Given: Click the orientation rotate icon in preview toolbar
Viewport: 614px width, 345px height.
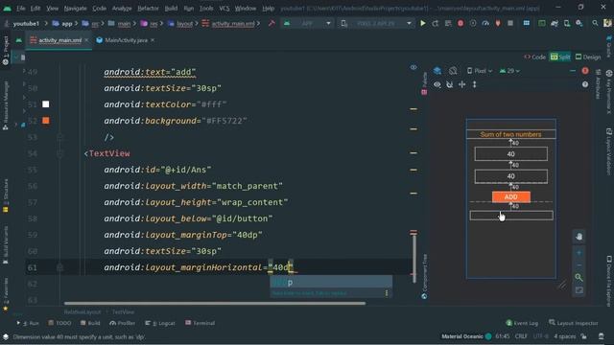Looking at the screenshot, I should [453, 71].
